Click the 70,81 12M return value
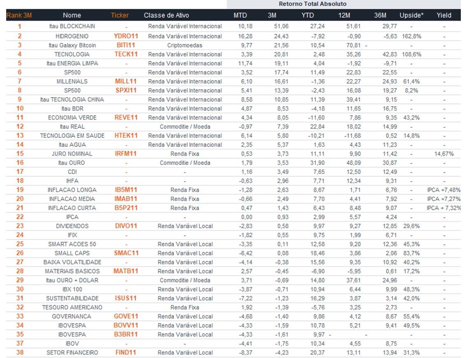Screen dimensions: 467x358 pos(353,45)
